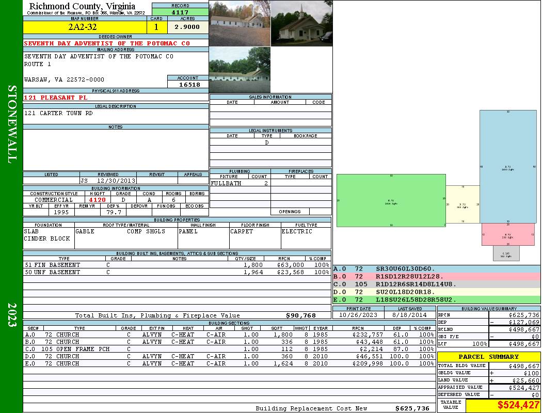Click map number 2A2-32
The height and width of the screenshot is (413, 542).
83,27
